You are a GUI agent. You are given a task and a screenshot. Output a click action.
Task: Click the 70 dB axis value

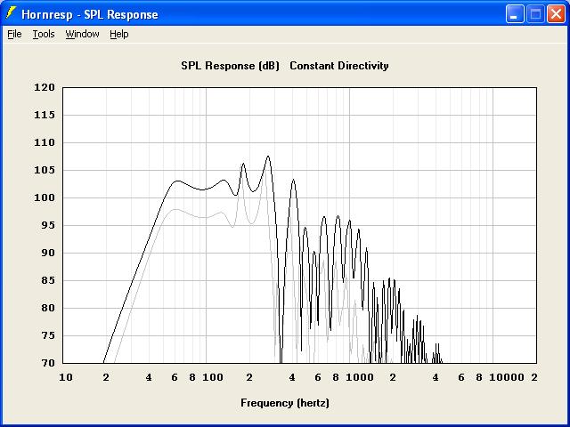coord(47,363)
